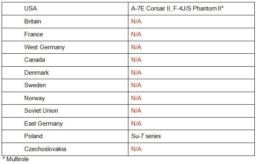Select the Poland country cell
Image resolution: width=256 pixels, height=164 pixels.
33,136
